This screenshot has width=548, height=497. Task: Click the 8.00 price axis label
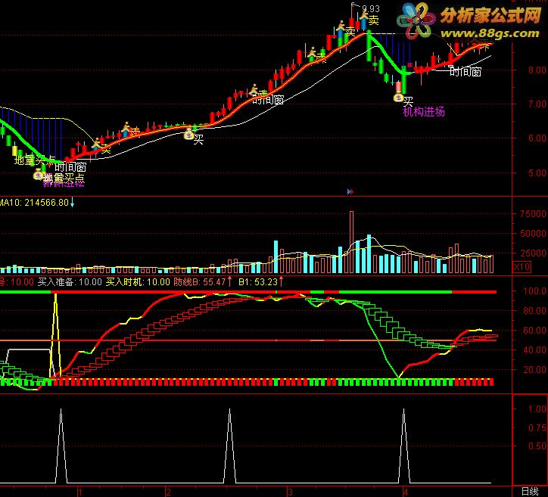[x=537, y=70]
